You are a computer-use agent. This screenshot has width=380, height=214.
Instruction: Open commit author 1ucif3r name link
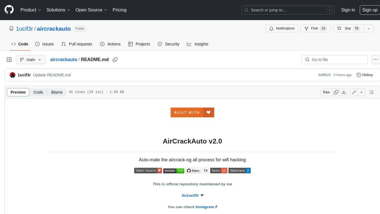point(24,75)
